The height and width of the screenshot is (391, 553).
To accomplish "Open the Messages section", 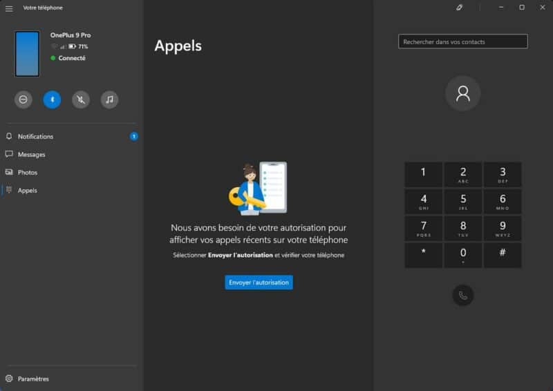I will (72, 155).
